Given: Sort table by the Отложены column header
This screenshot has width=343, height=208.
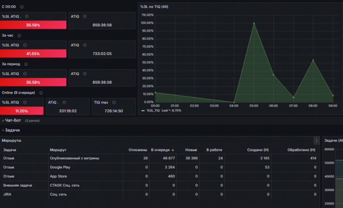Looking at the screenshot, I should pos(138,150).
